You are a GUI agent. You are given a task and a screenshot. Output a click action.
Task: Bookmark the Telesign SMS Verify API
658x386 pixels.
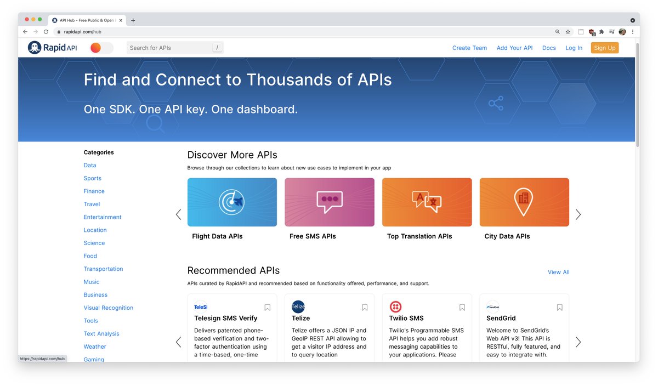[268, 308]
